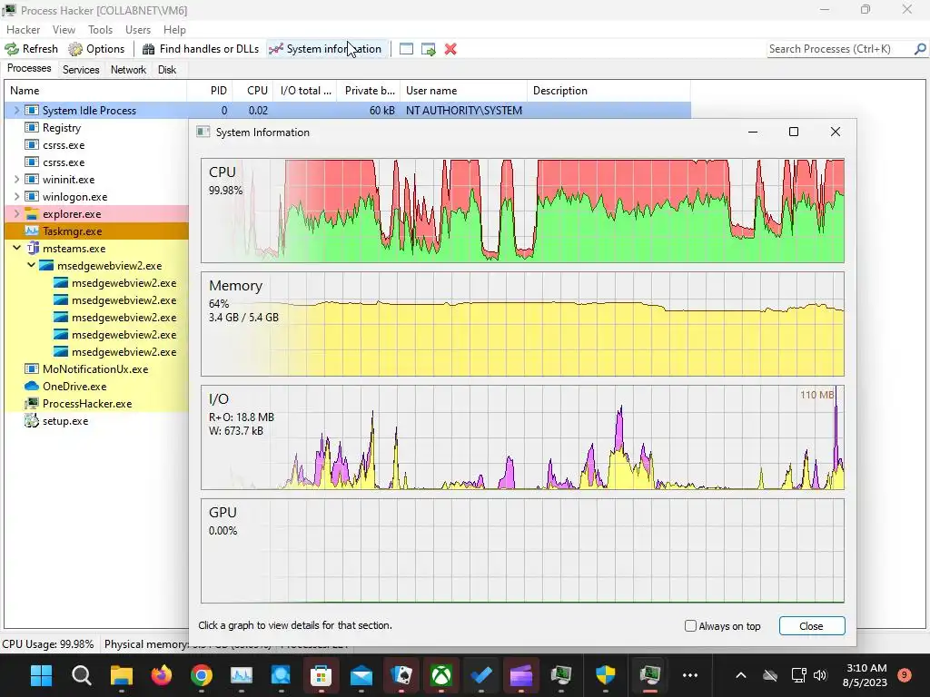Sort by the Description column header

(609, 91)
